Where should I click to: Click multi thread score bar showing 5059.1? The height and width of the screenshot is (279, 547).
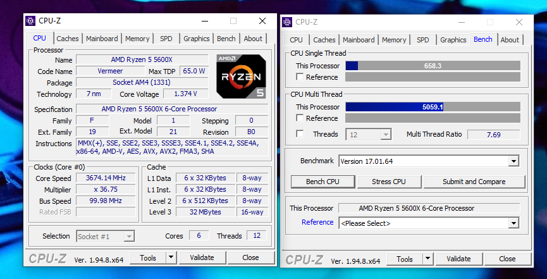click(x=433, y=107)
